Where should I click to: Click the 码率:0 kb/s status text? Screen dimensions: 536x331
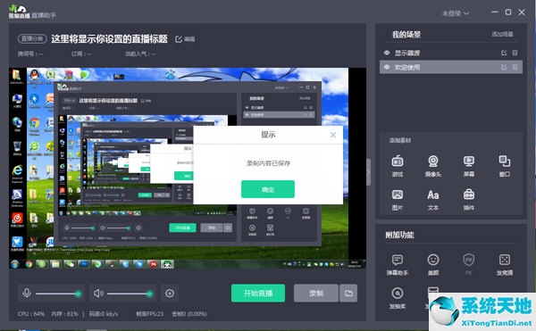point(104,313)
